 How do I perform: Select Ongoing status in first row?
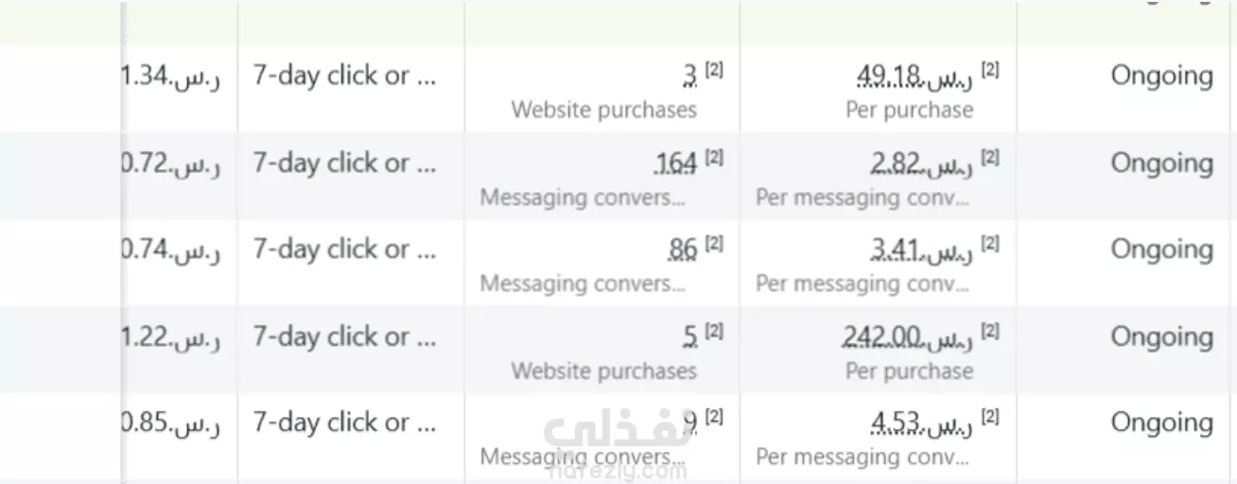point(1161,76)
